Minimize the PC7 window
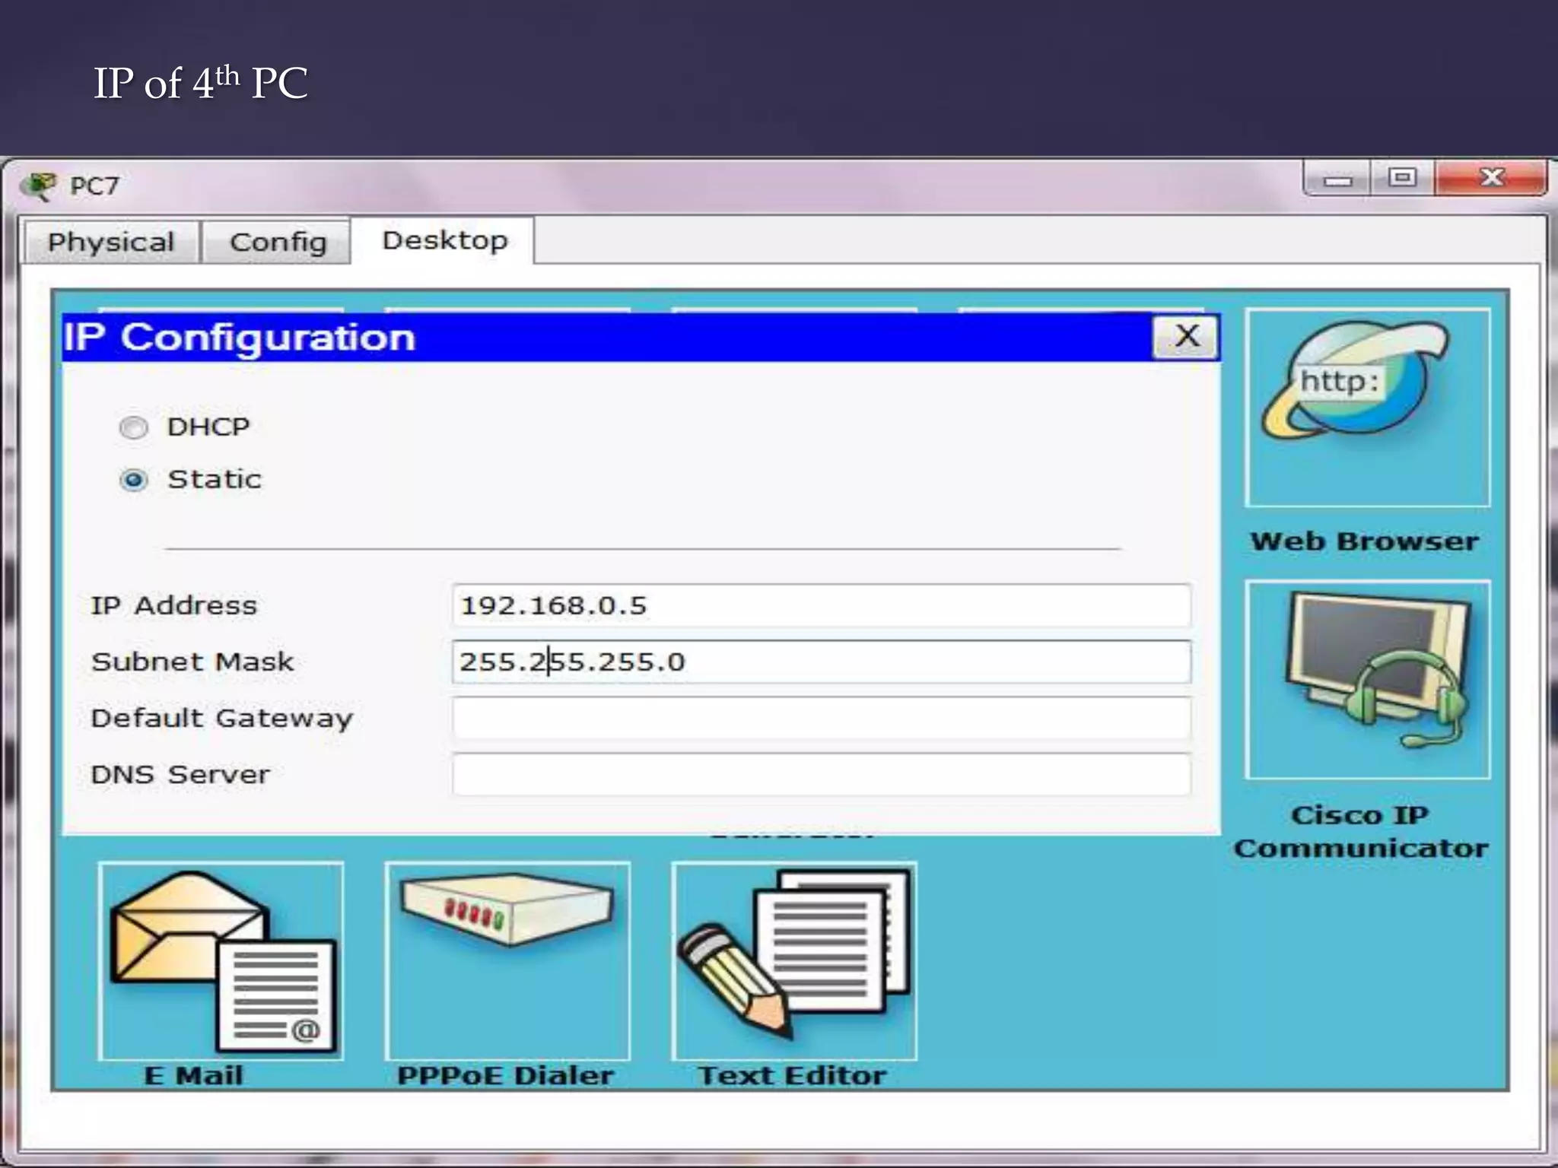The image size is (1558, 1168). (1337, 179)
